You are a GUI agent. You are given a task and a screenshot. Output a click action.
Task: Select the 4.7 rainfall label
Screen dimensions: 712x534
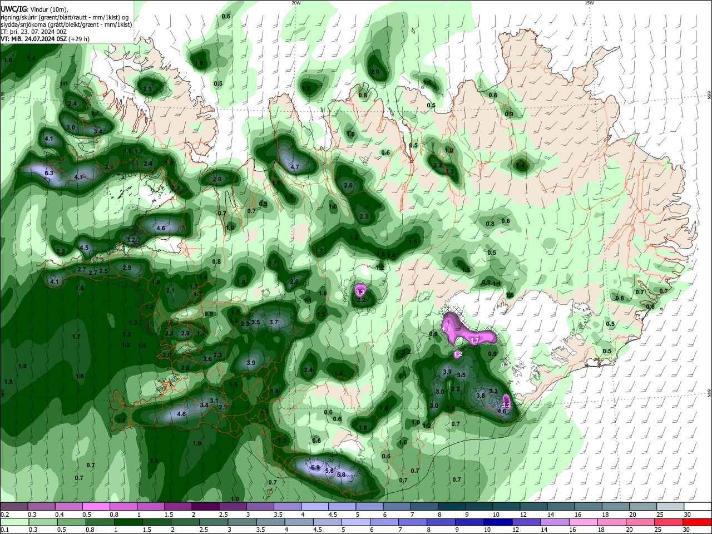tap(295, 167)
